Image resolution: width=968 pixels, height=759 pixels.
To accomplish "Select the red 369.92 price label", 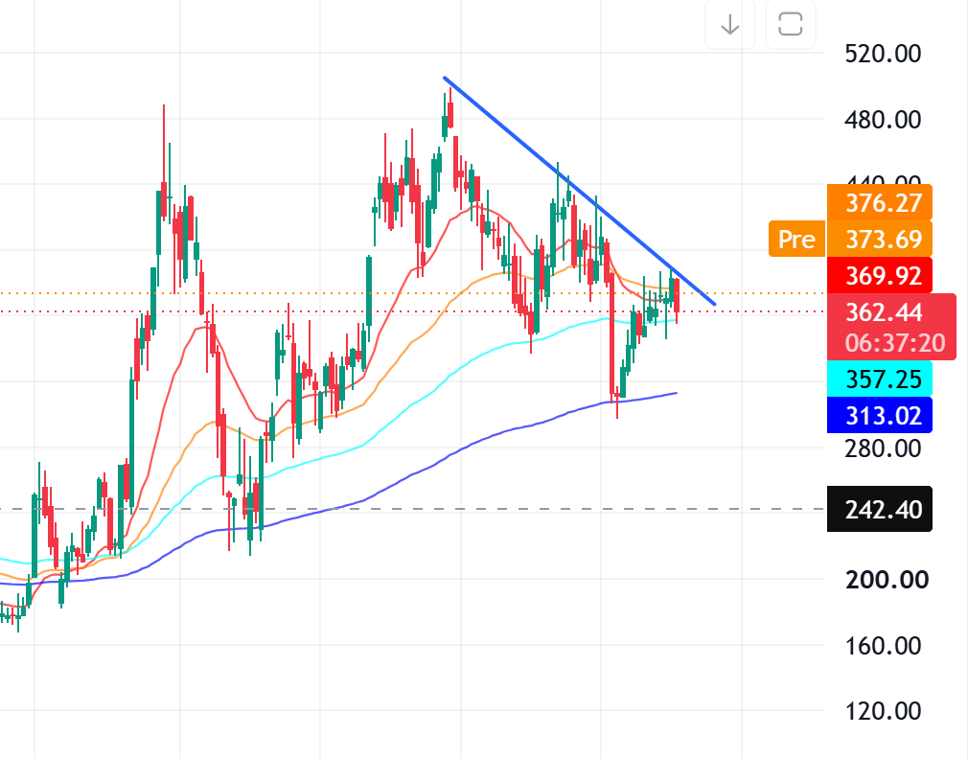I will (880, 275).
